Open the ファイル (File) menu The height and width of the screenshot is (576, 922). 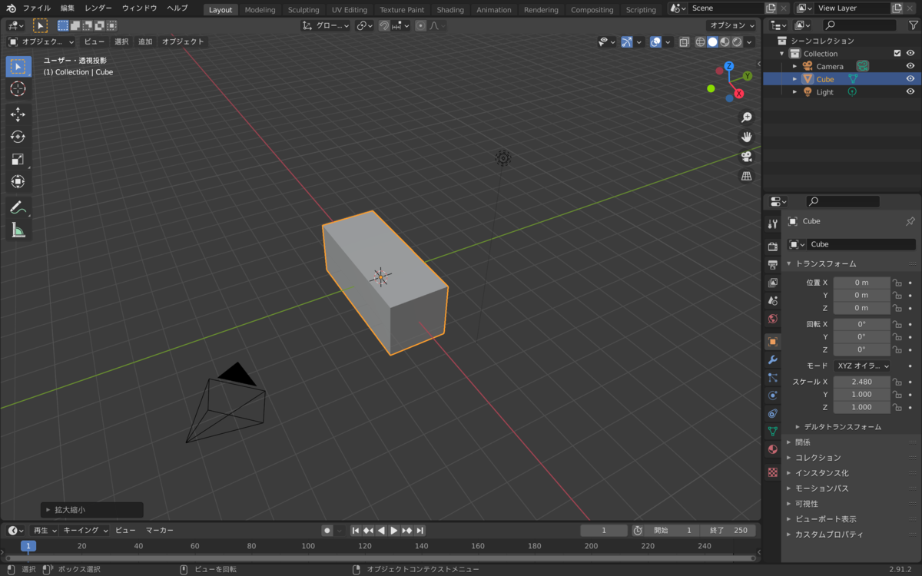point(37,8)
